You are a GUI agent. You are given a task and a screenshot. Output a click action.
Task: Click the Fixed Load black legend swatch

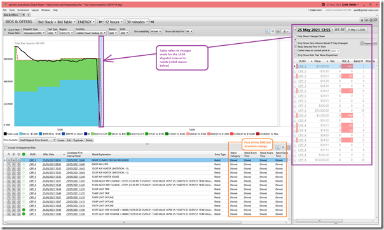[5, 134]
